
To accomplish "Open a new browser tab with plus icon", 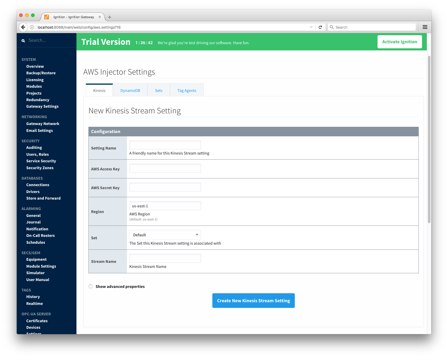I will [110, 17].
